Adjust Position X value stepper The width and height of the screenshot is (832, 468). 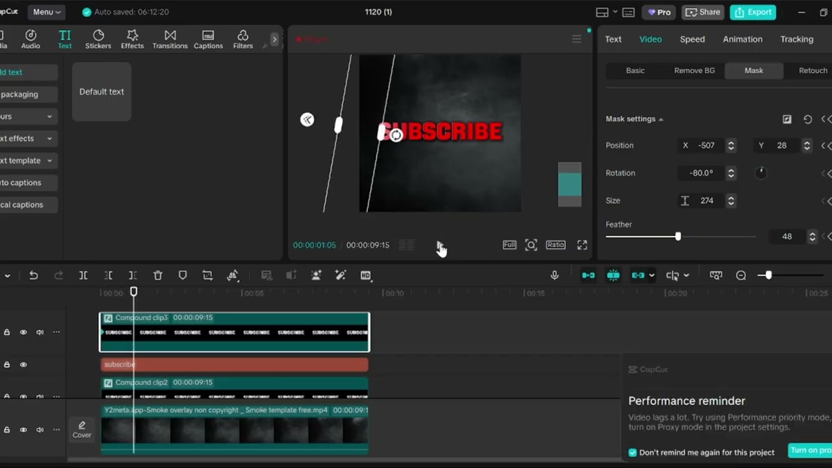pos(731,146)
